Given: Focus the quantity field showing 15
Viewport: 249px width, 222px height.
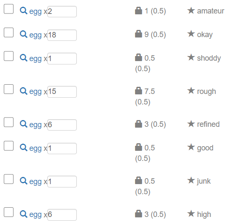Looking at the screenshot, I should [x=62, y=92].
